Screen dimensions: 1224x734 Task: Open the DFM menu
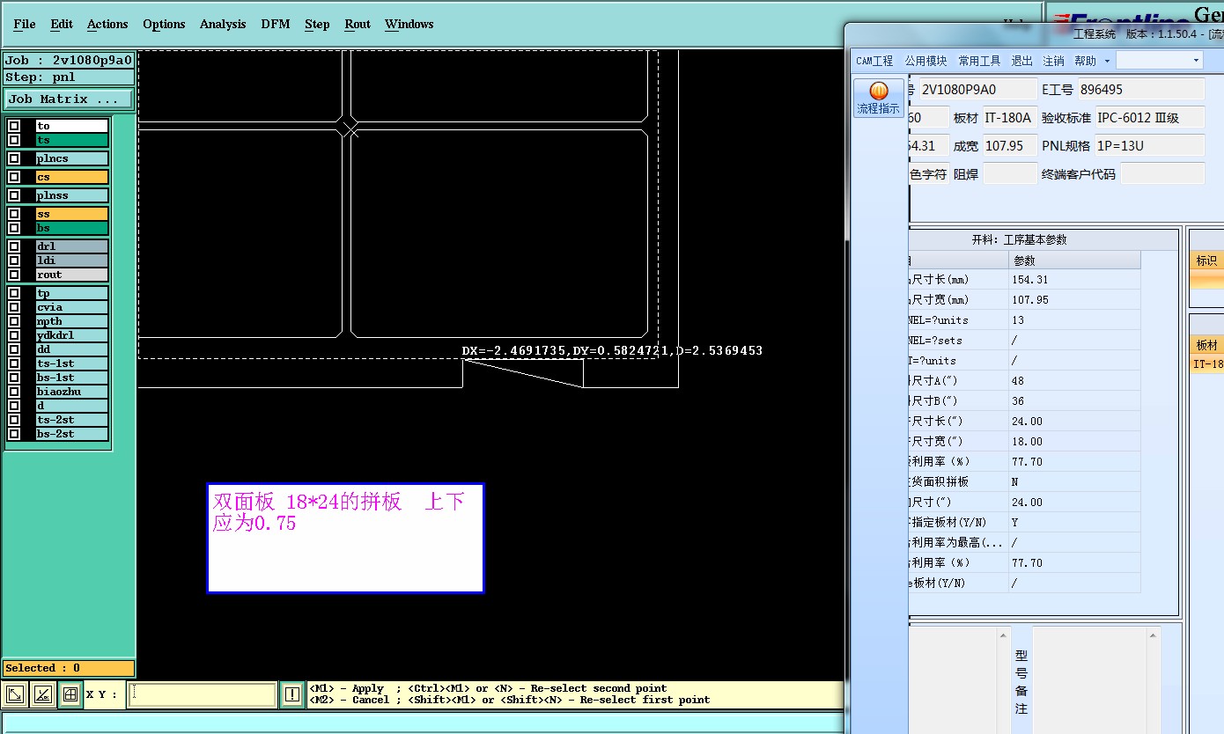pyautogui.click(x=276, y=24)
